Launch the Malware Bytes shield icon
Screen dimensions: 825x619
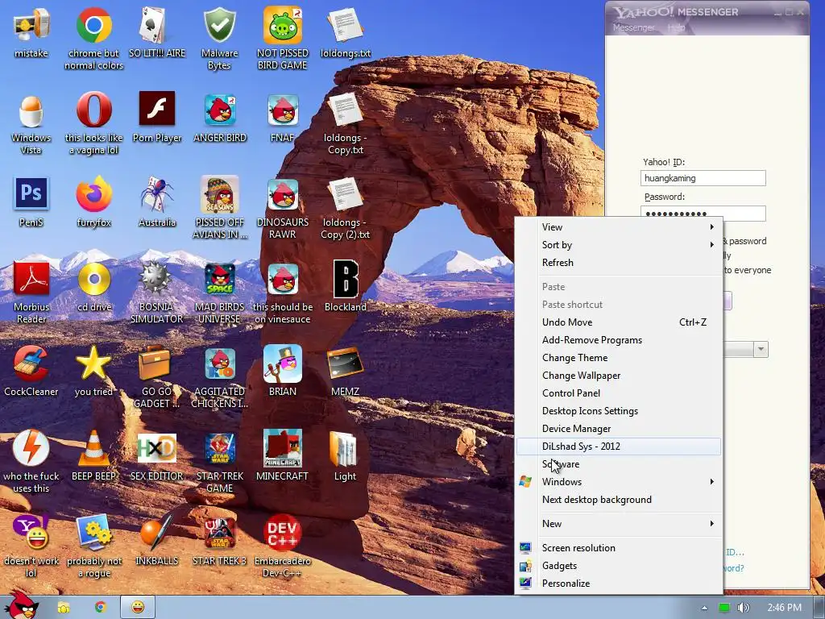point(219,25)
